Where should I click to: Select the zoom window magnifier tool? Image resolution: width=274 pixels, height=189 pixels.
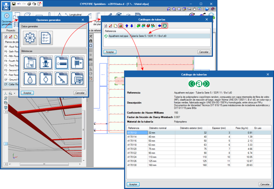point(189,9)
